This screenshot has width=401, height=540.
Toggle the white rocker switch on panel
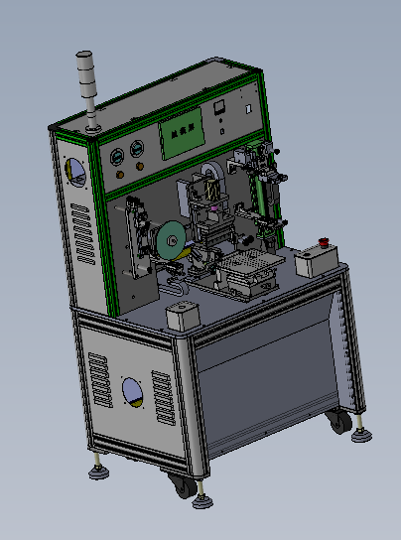pos(248,109)
